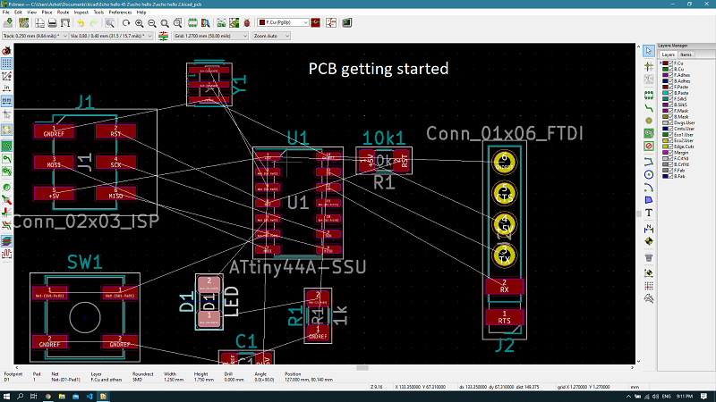The width and height of the screenshot is (716, 402).
Task: Click the vertical scrollbar down arrow
Action: click(x=638, y=361)
